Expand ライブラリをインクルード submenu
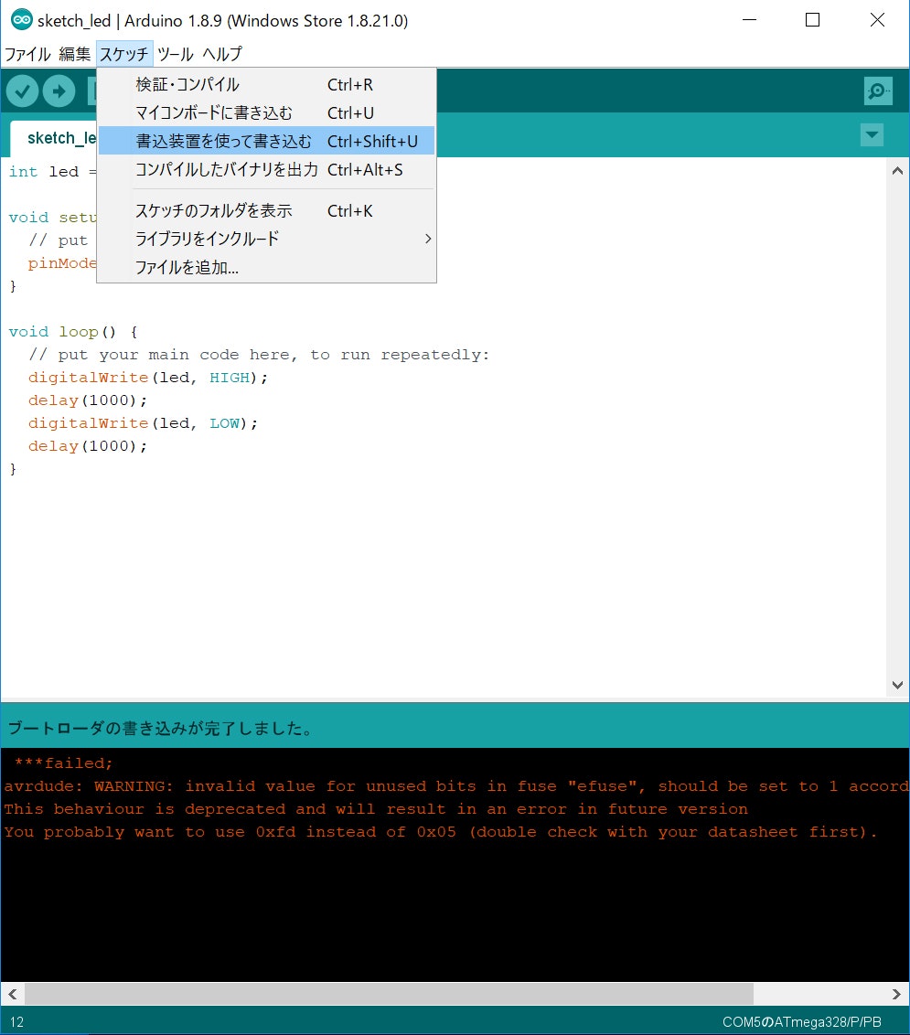 tap(267, 239)
